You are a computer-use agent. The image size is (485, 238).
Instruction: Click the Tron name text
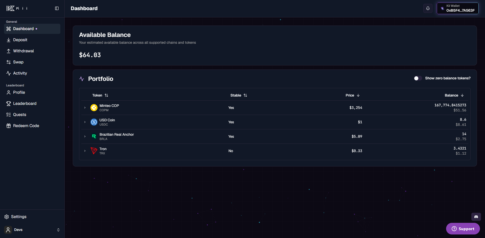(x=103, y=149)
